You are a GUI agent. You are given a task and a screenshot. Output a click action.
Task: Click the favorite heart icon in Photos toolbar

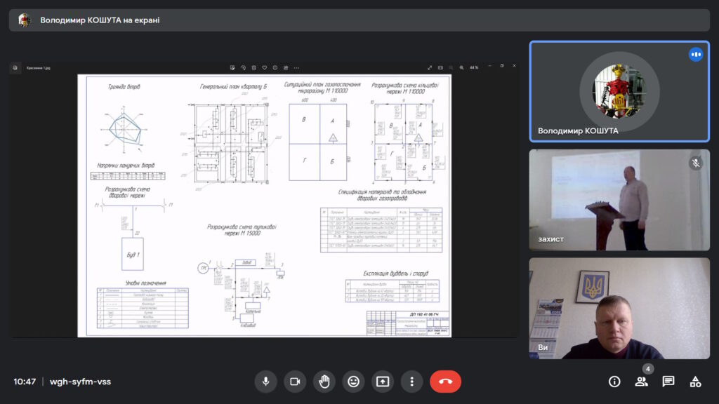[265, 68]
